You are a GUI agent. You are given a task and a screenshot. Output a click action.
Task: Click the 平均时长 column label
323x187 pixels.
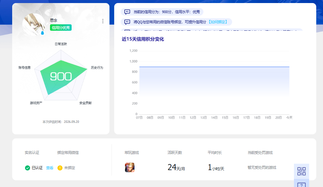point(215,153)
